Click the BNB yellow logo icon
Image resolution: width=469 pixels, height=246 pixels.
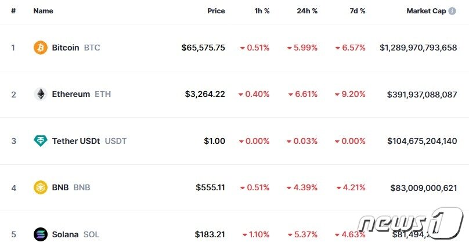coord(41,187)
